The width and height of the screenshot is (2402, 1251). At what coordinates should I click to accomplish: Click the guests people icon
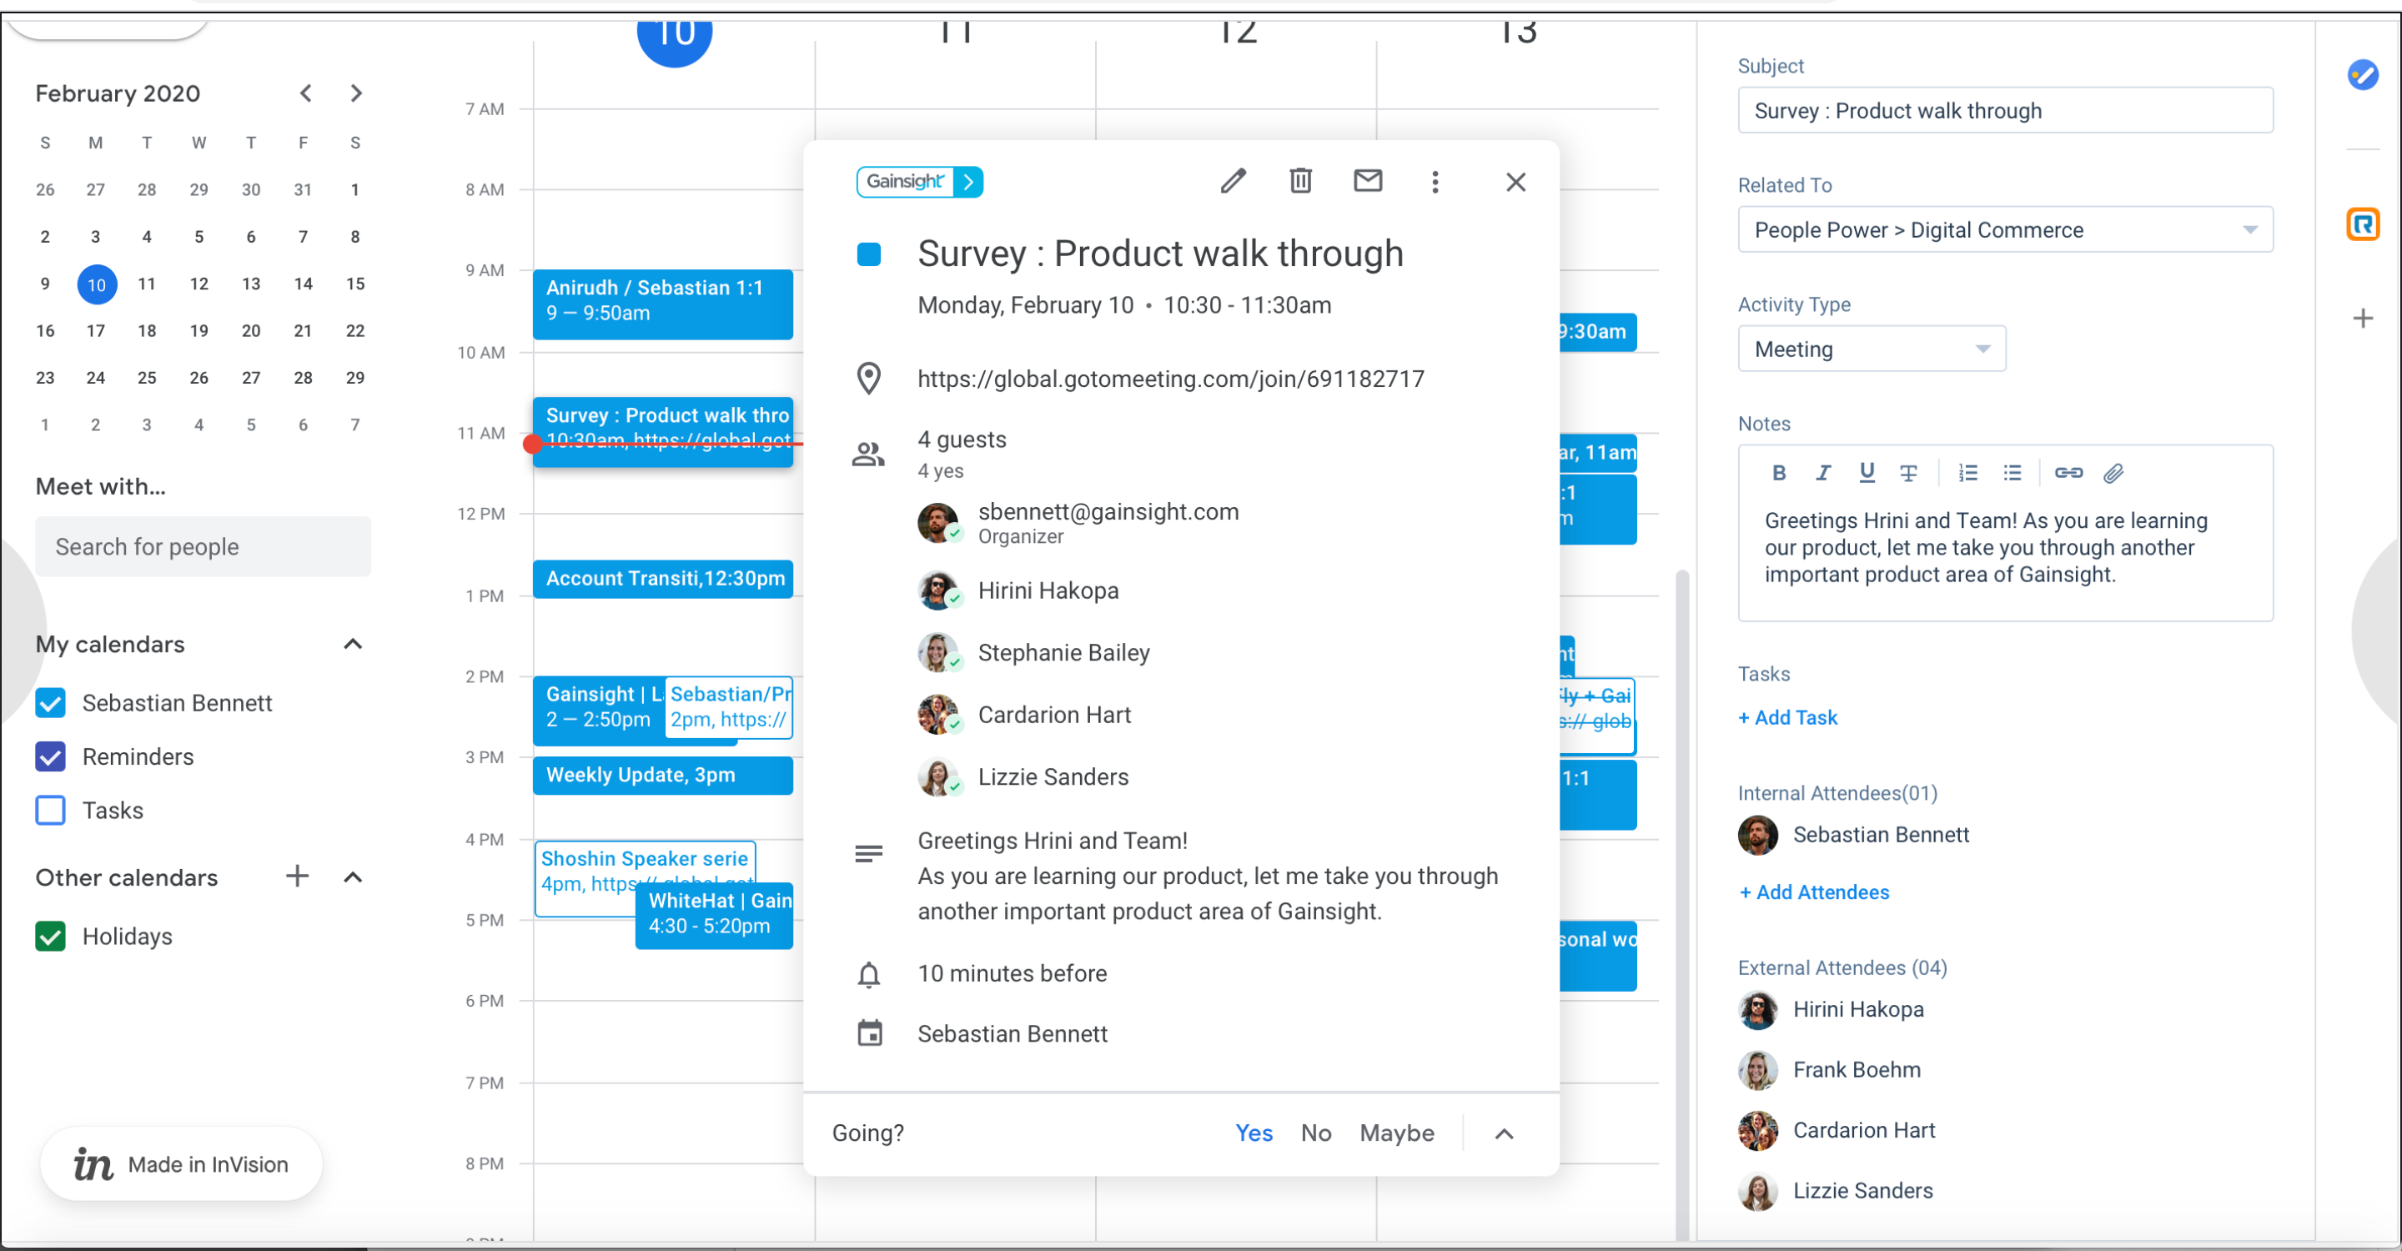coord(868,454)
